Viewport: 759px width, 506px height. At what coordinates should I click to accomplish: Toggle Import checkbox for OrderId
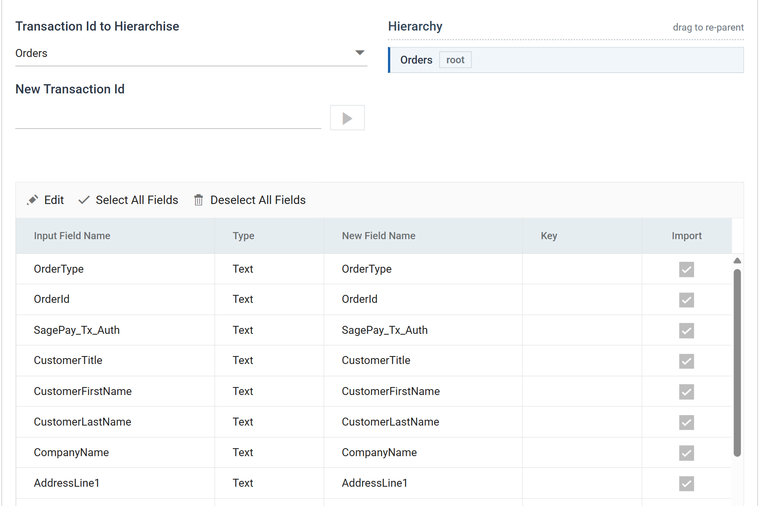pos(686,300)
